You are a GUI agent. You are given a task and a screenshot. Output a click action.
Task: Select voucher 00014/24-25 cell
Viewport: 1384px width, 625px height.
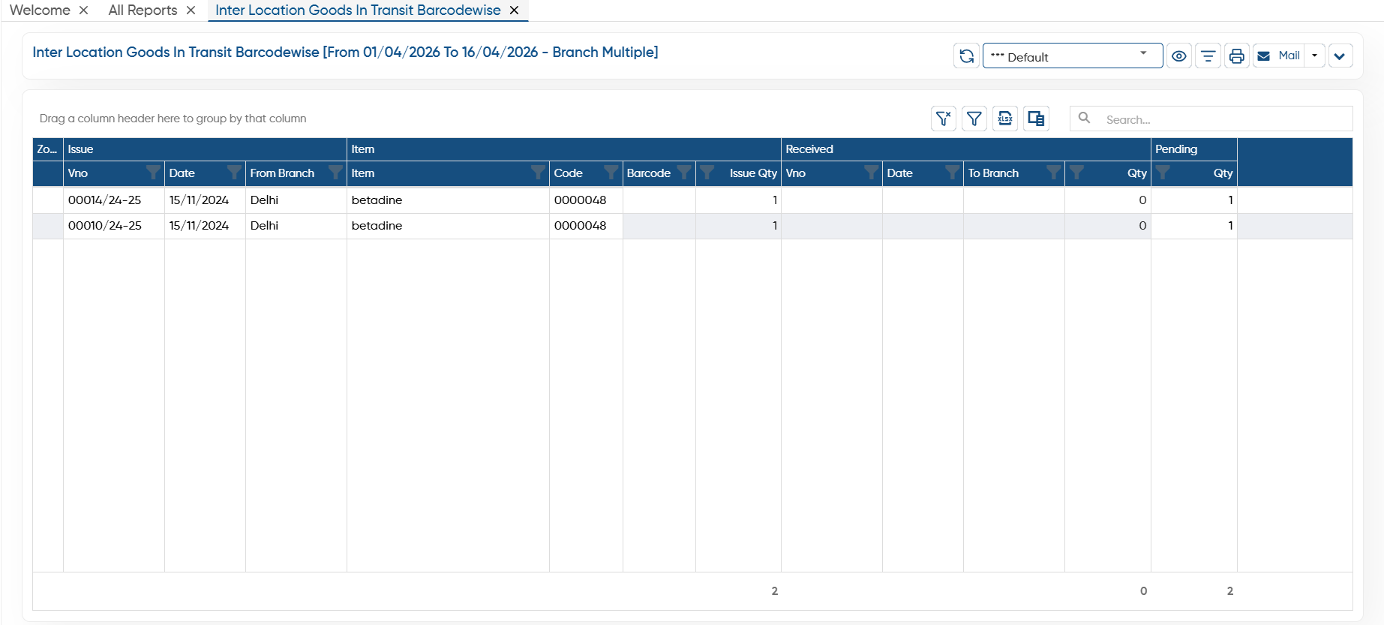pyautogui.click(x=114, y=200)
